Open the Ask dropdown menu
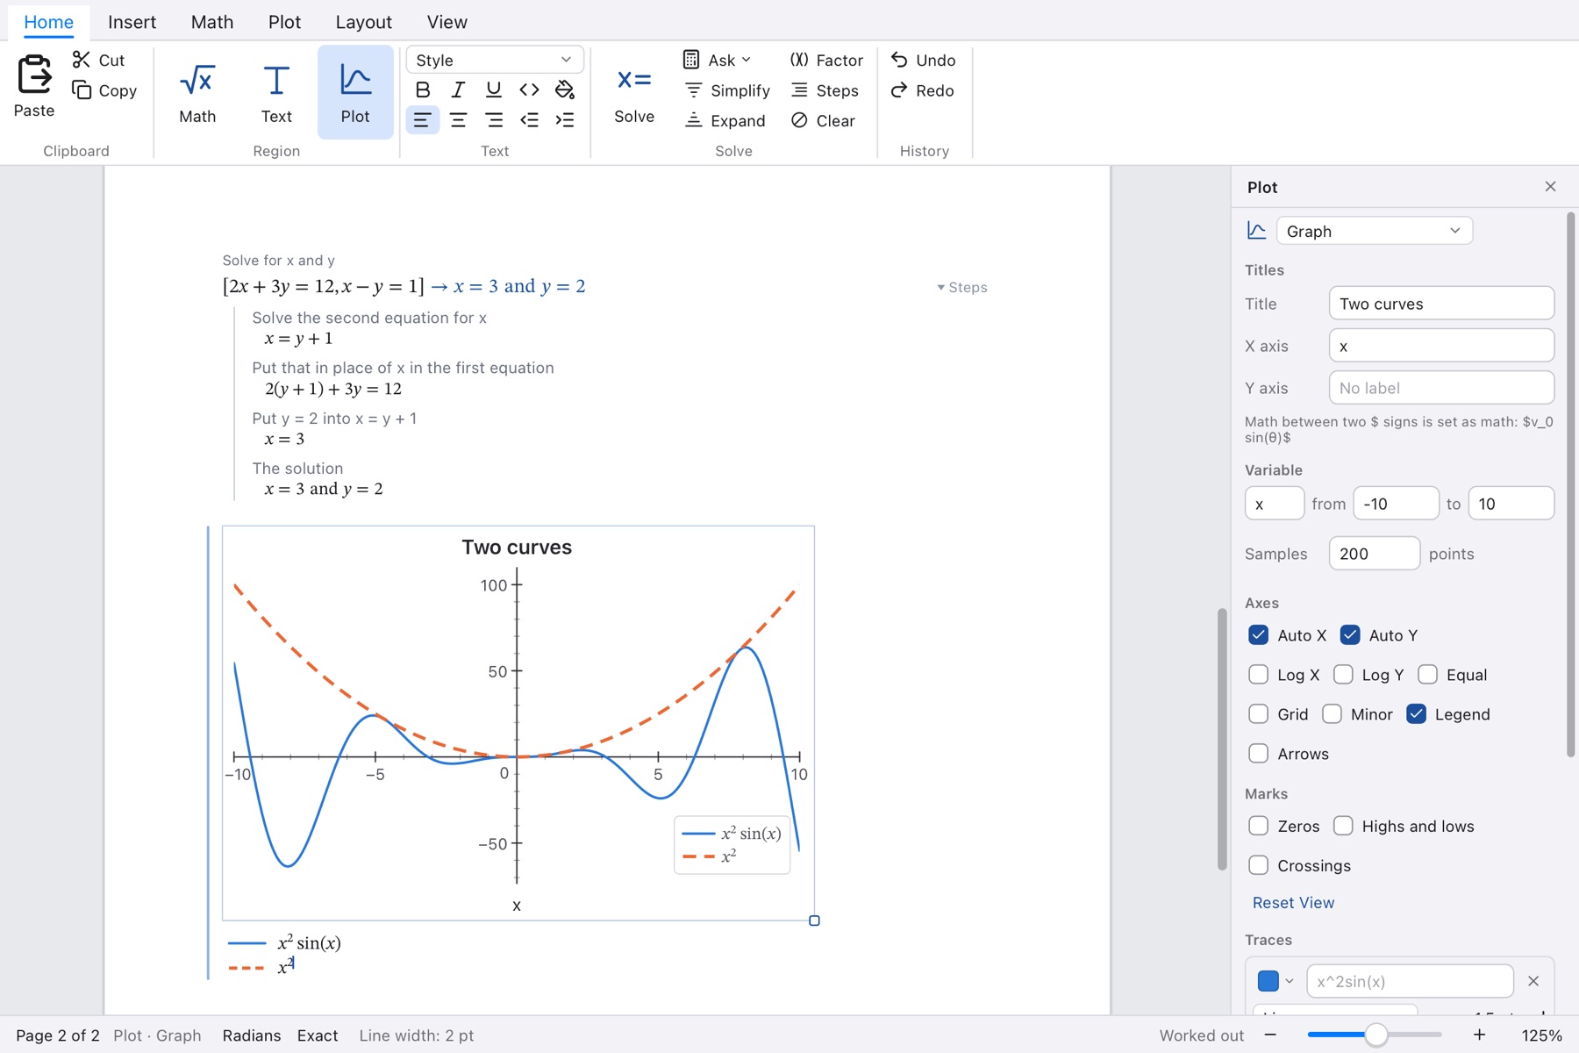This screenshot has width=1579, height=1053. tap(718, 60)
